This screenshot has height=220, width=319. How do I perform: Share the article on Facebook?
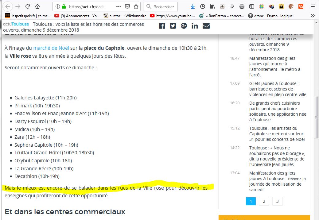[162, 26]
